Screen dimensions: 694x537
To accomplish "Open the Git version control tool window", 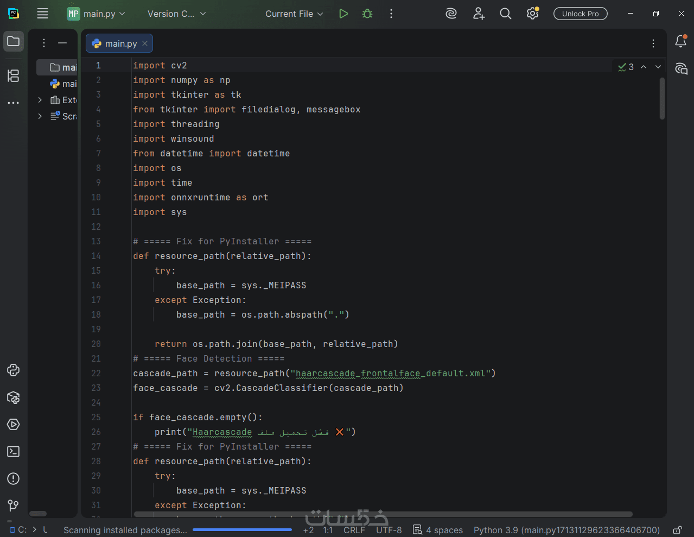I will (14, 506).
